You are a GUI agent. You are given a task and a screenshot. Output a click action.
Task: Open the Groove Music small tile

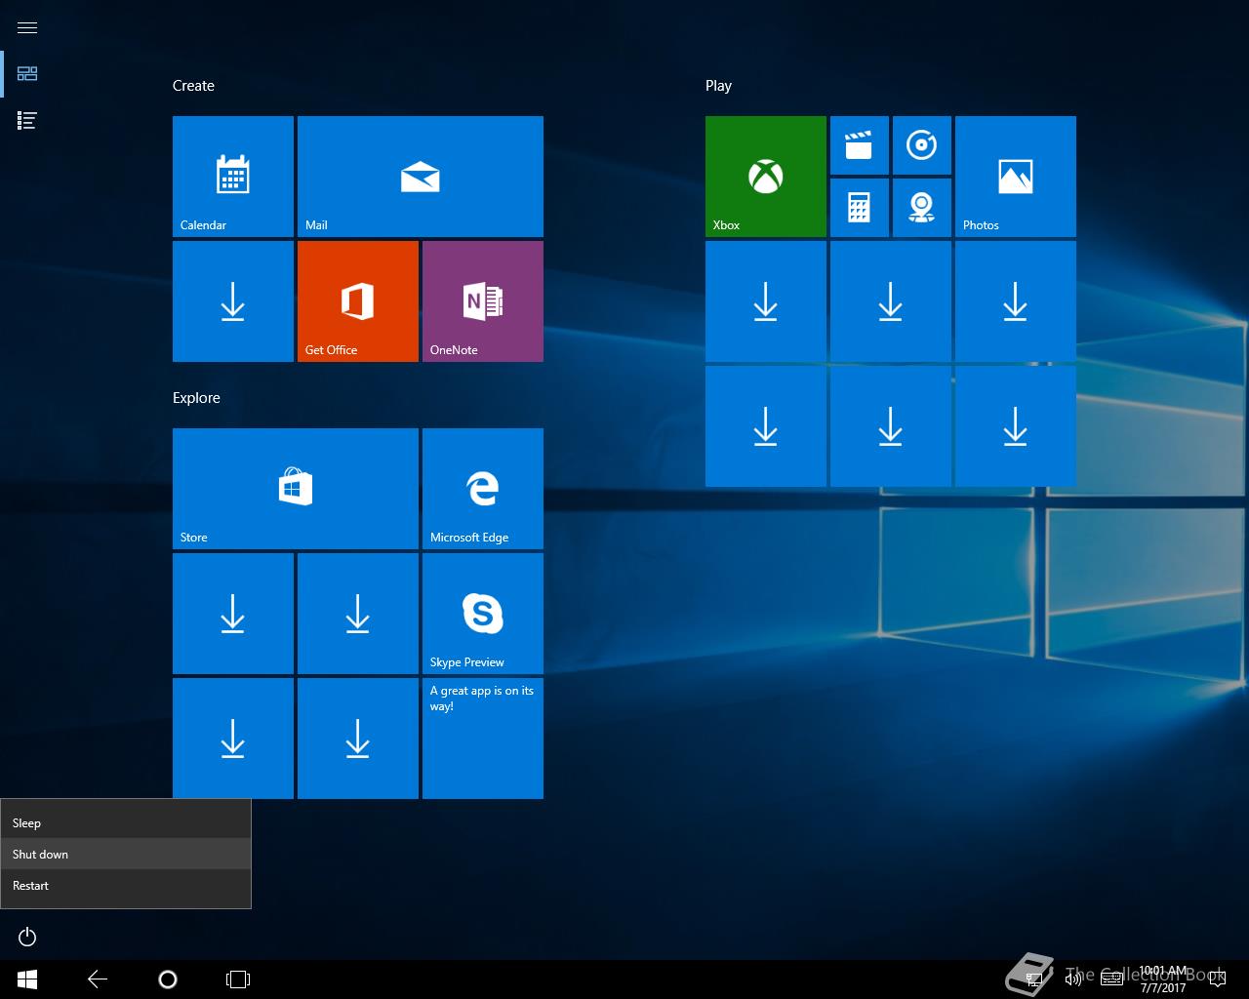(922, 145)
